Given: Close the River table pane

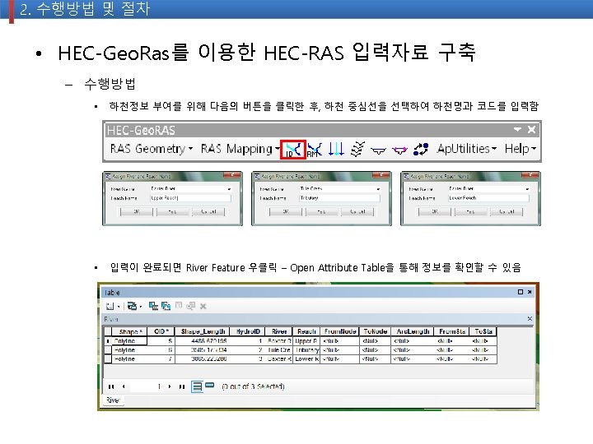Looking at the screenshot, I should coord(530,319).
